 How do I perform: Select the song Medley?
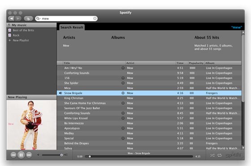click(x=69, y=133)
